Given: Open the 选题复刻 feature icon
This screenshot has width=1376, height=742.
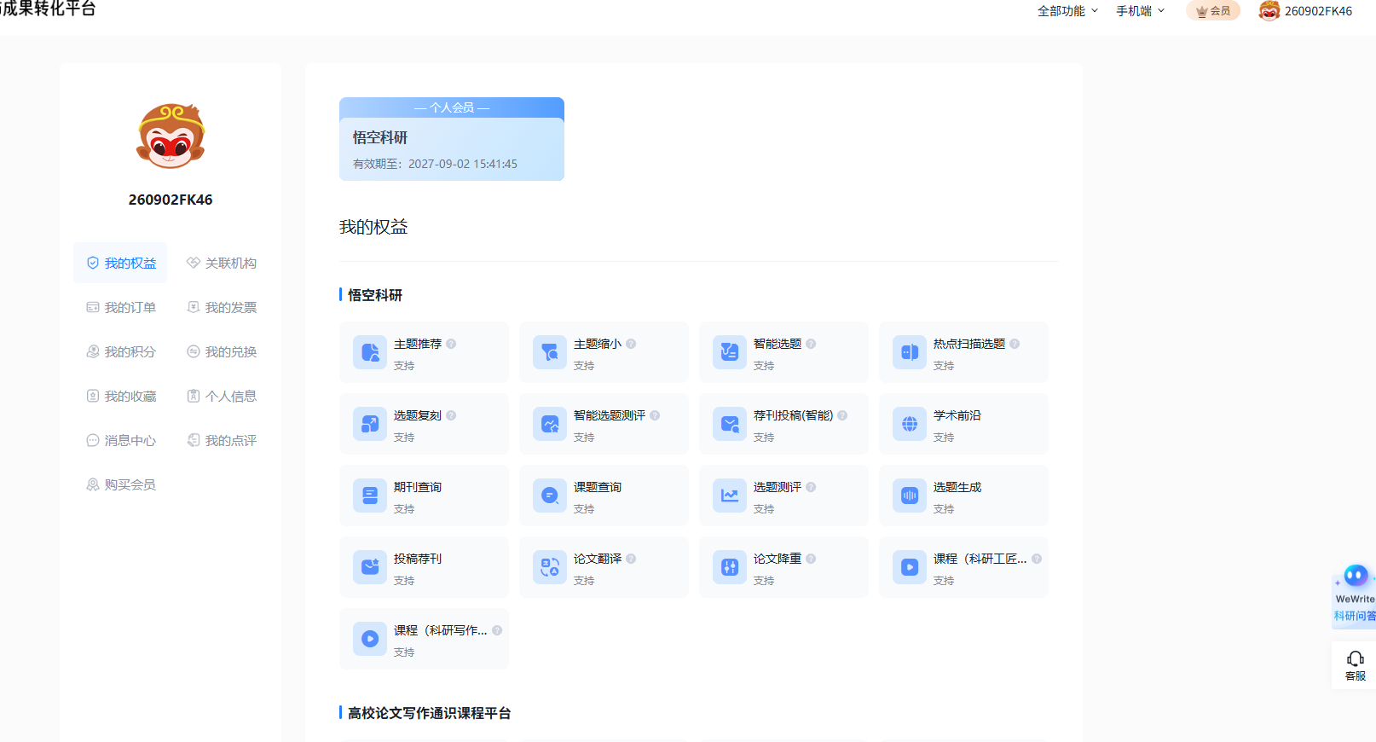Looking at the screenshot, I should point(370,424).
